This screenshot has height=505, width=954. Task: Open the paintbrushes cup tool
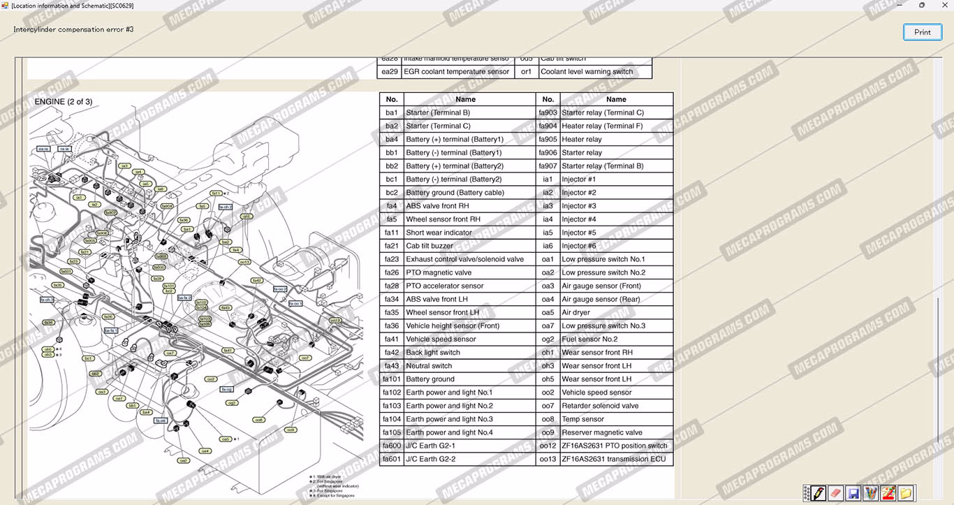[x=870, y=493]
